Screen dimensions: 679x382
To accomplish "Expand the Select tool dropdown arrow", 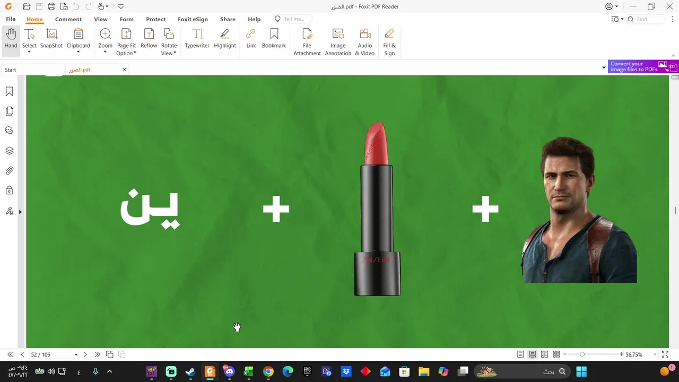I will tap(29, 53).
